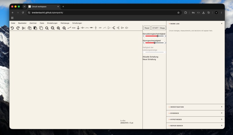Click the Zoom In magnifier icon

pos(58,28)
